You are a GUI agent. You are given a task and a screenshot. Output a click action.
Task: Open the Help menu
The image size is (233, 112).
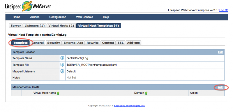(x=106, y=17)
